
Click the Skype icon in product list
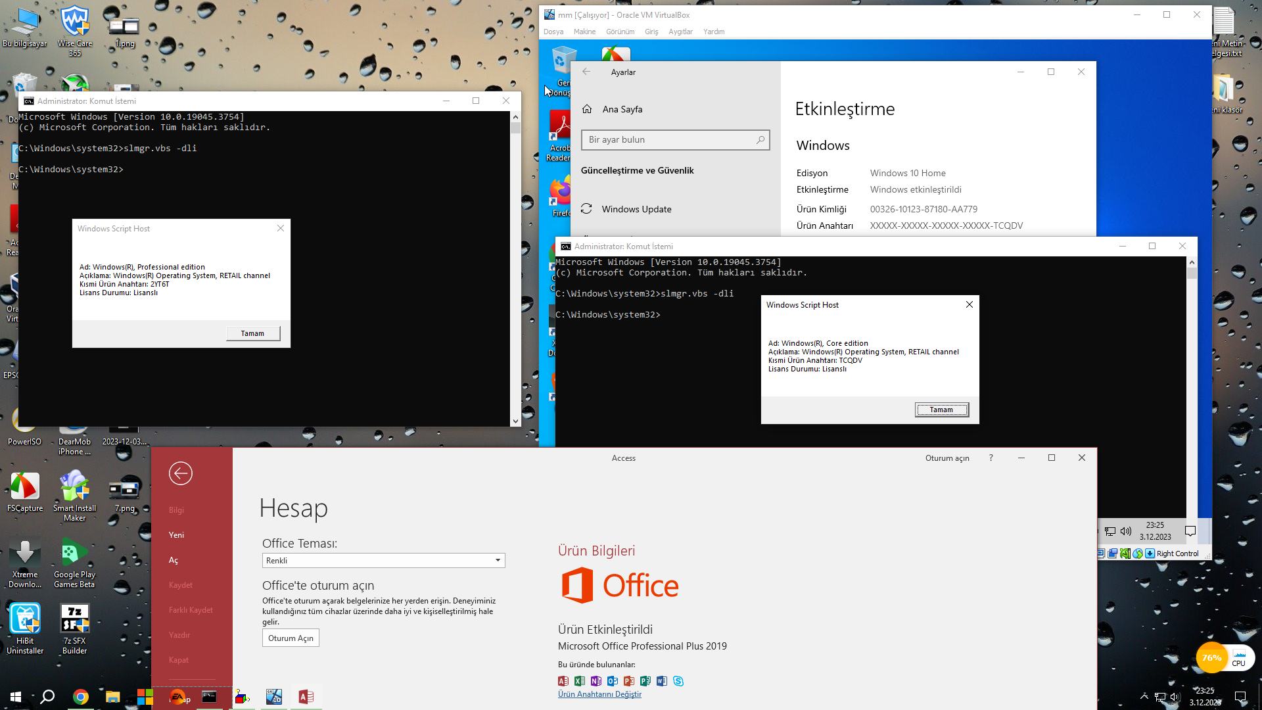678,681
